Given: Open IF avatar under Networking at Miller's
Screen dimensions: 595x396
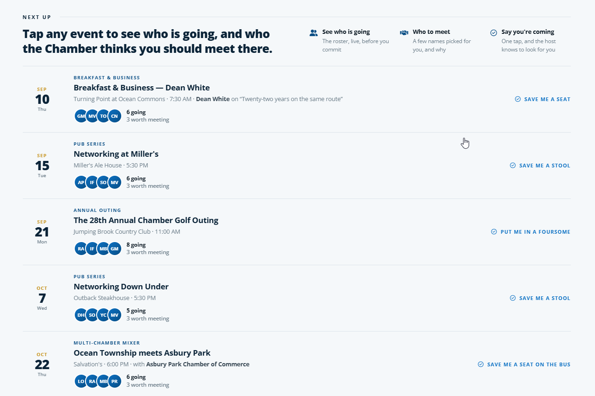Looking at the screenshot, I should tap(92, 182).
